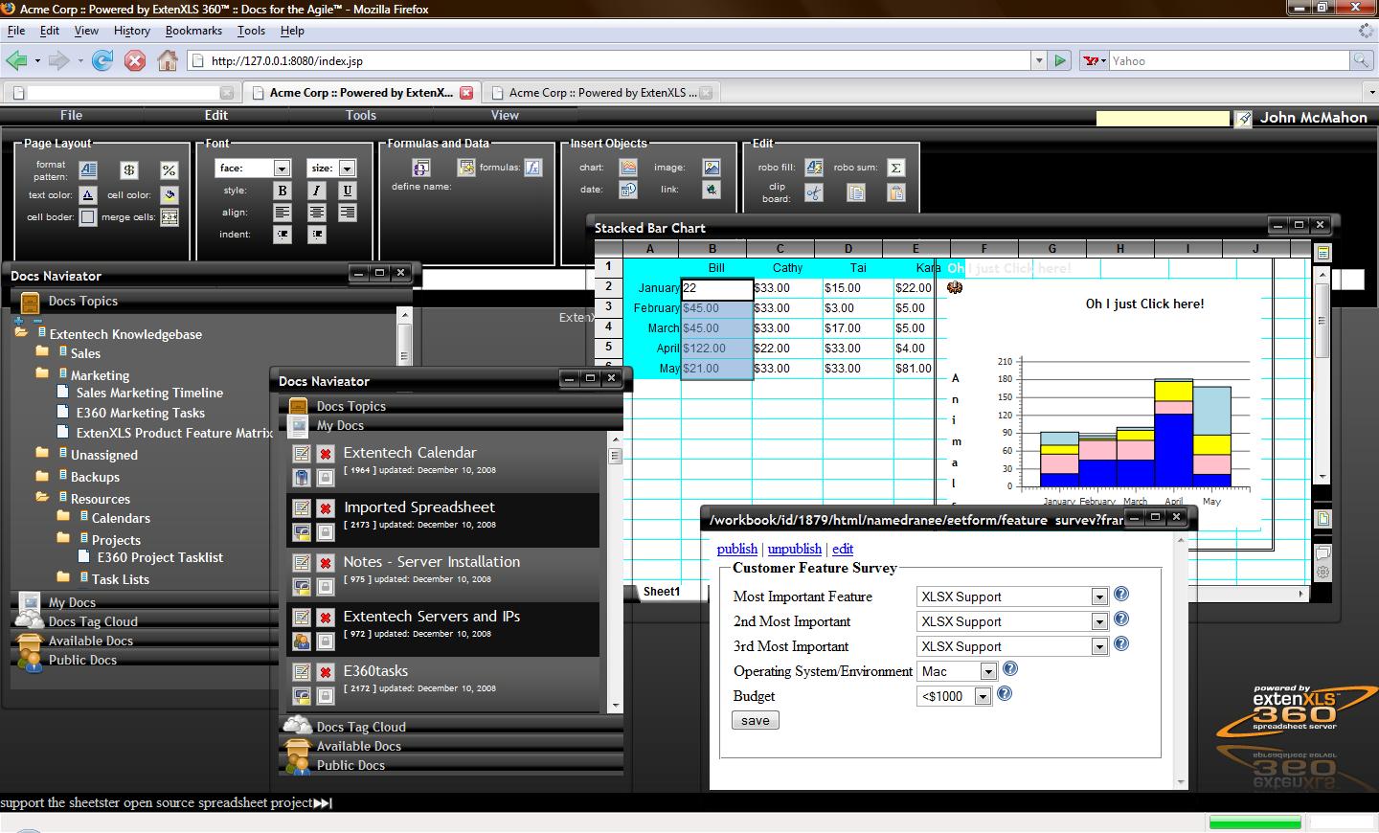The height and width of the screenshot is (833, 1379).
Task: Expand the Docs Tag Cloud section in front navigator
Action: point(450,727)
